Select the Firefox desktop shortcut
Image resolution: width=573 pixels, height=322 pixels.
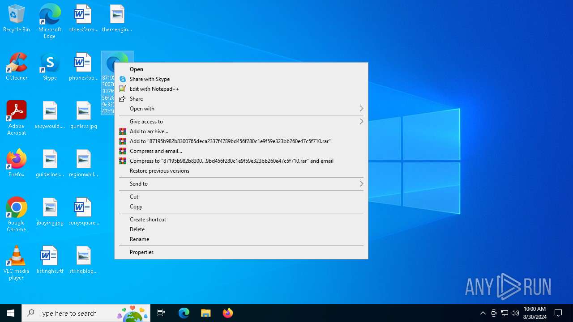pos(17,164)
